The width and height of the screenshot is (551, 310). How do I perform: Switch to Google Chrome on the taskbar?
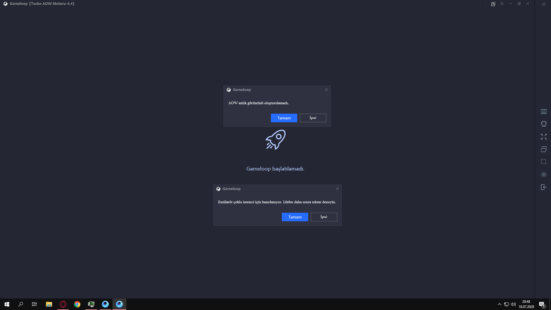77,304
